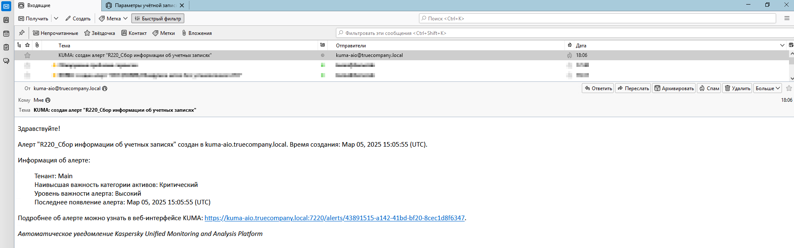Image resolution: width=794 pixels, height=248 pixels.
Task: Mark message as Спам
Action: click(x=709, y=88)
